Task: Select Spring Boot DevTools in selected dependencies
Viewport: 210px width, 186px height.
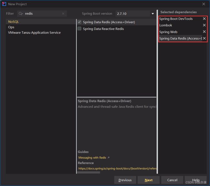Action: (x=176, y=19)
